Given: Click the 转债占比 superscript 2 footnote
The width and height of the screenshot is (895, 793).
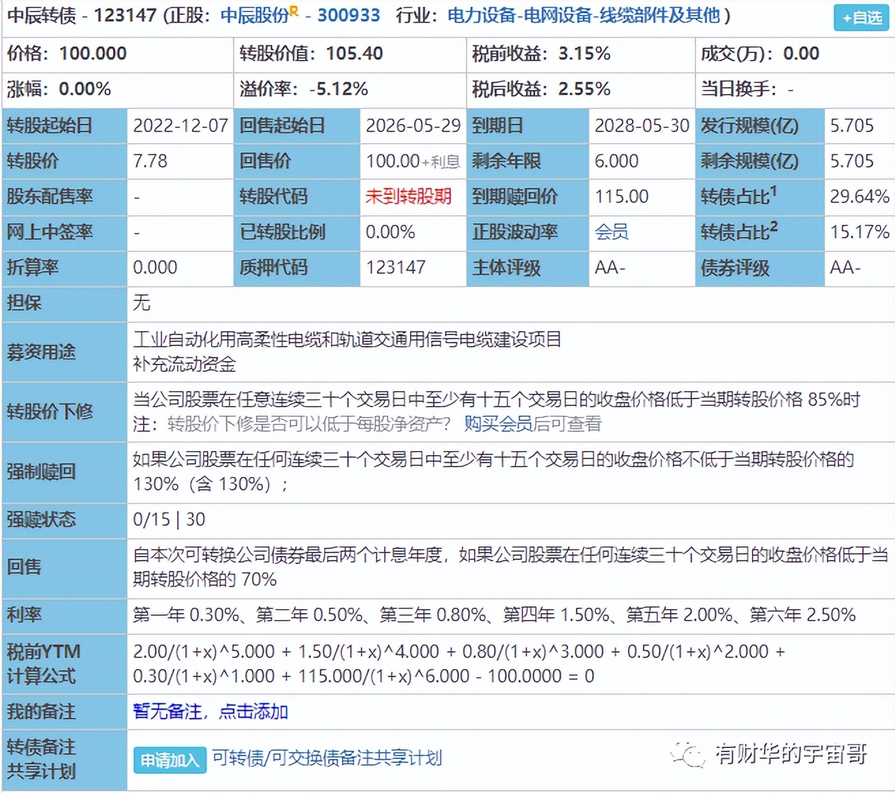Looking at the screenshot, I should point(775,227).
